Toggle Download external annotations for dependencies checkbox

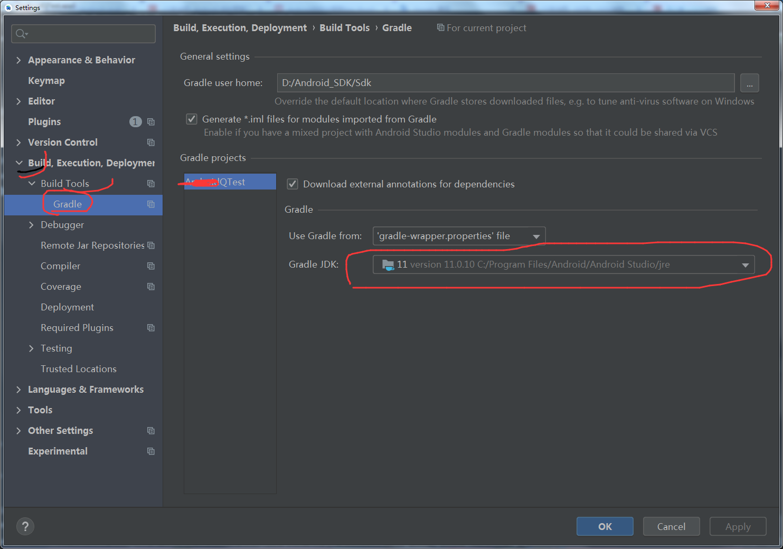click(293, 184)
